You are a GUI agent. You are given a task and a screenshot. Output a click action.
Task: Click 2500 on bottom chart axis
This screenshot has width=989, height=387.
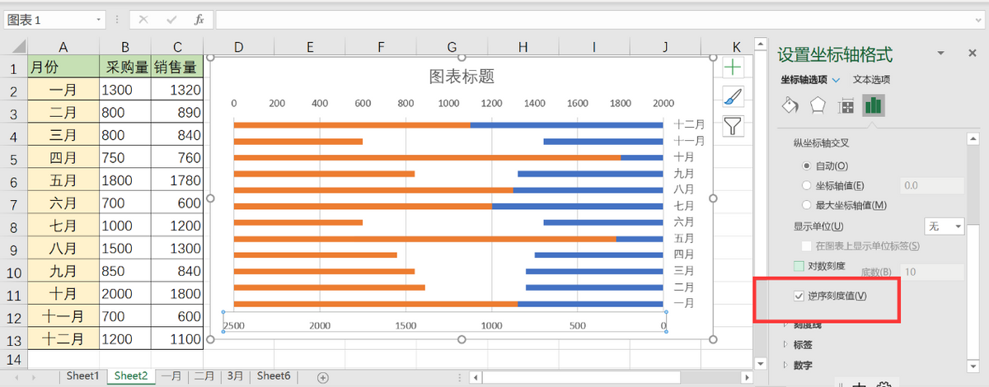[x=234, y=324]
